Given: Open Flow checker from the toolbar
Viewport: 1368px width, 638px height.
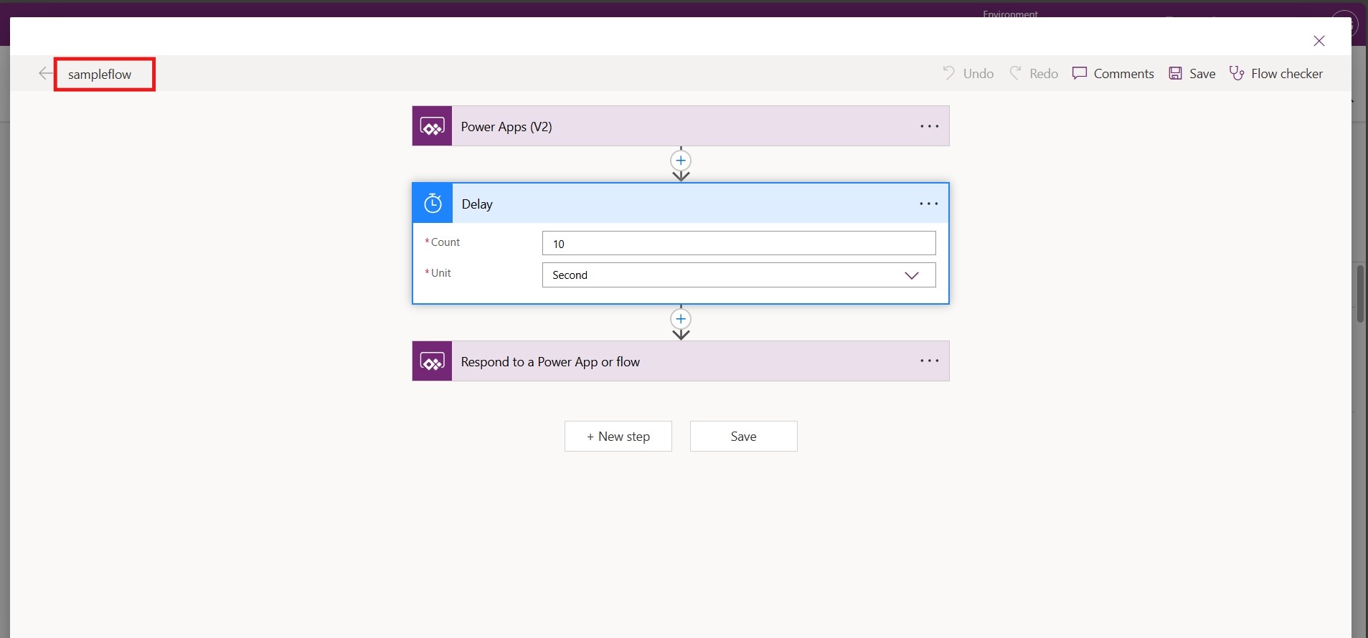Looking at the screenshot, I should tap(1276, 74).
